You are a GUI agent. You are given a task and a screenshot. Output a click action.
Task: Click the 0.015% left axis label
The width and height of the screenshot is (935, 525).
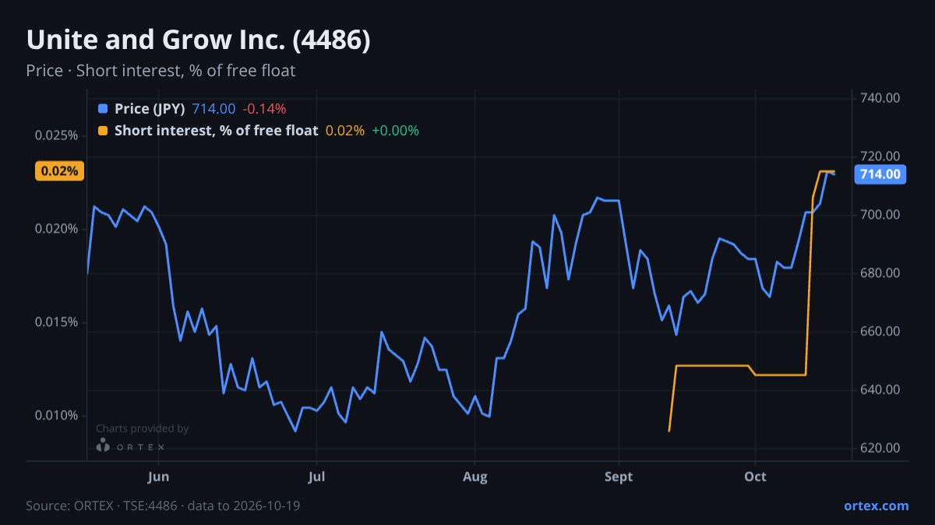56,322
